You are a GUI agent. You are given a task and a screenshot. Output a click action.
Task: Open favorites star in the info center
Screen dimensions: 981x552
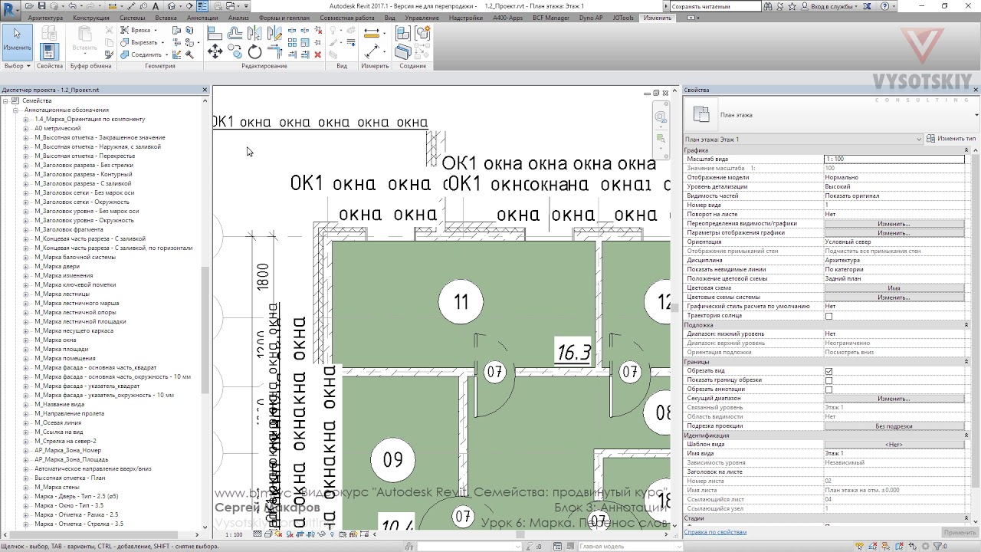(x=791, y=6)
